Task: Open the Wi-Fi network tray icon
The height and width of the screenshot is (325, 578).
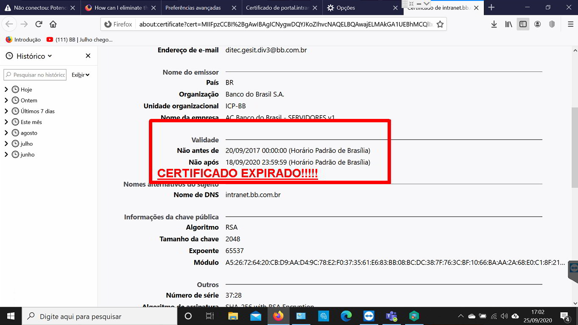Action: 494,316
